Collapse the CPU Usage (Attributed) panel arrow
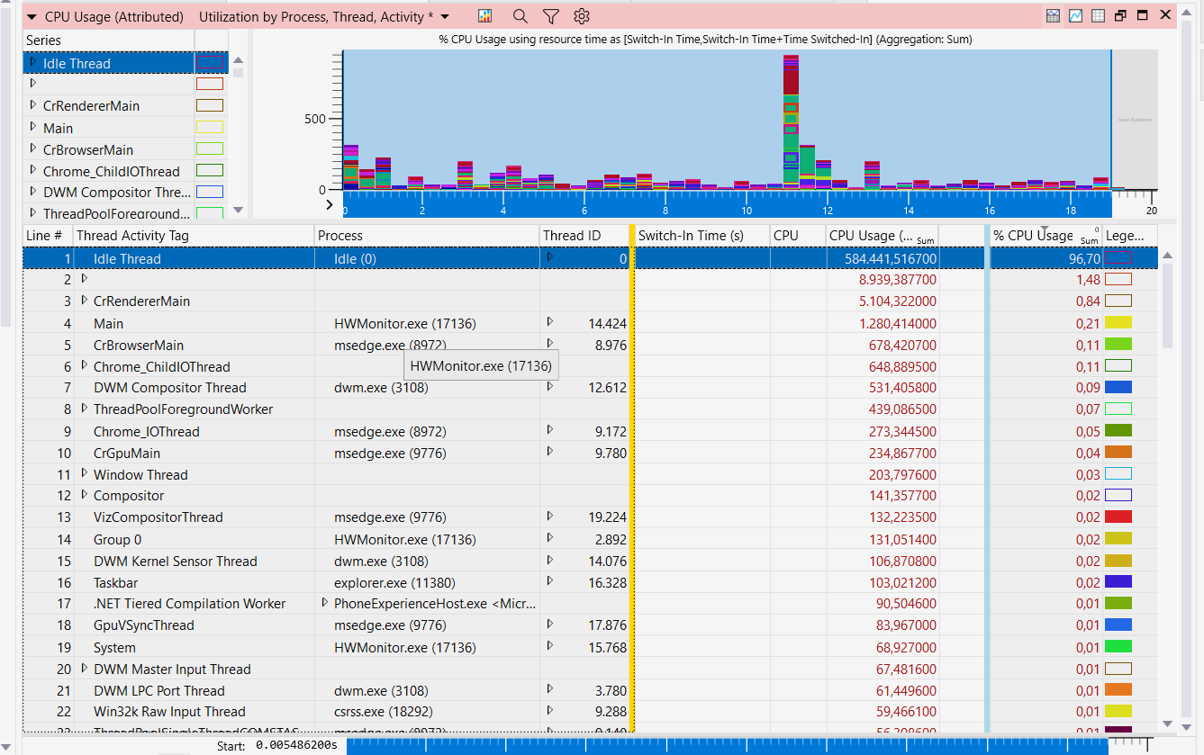Screen dimensions: 1204x755 32,16
